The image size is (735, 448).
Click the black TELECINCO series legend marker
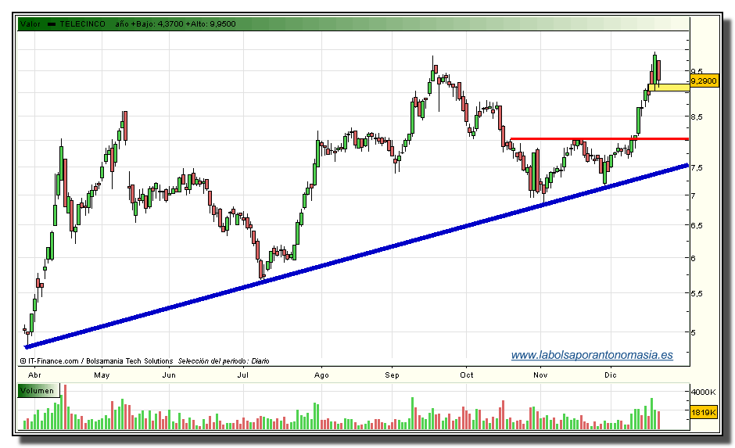52,24
